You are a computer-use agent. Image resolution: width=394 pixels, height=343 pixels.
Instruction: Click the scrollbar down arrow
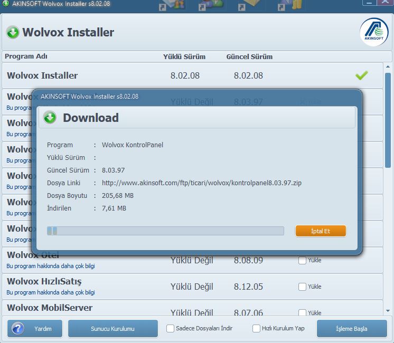[x=388, y=311]
